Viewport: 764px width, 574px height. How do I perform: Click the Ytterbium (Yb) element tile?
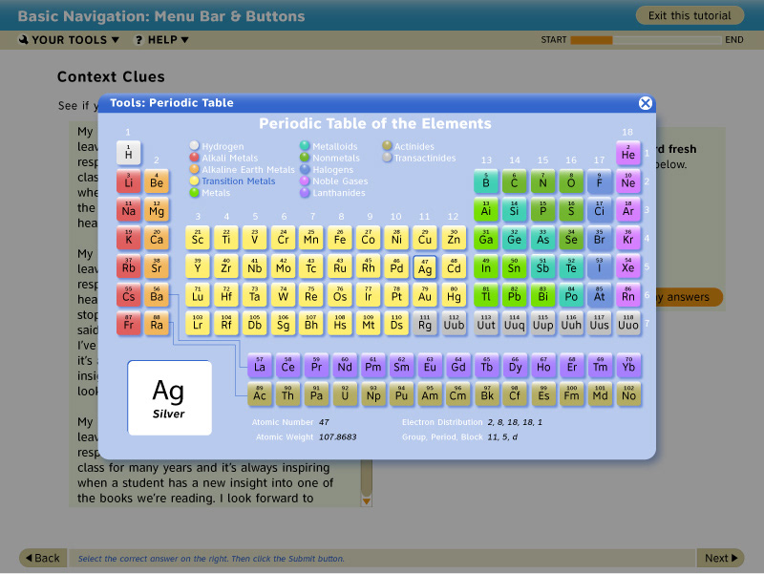pos(628,366)
